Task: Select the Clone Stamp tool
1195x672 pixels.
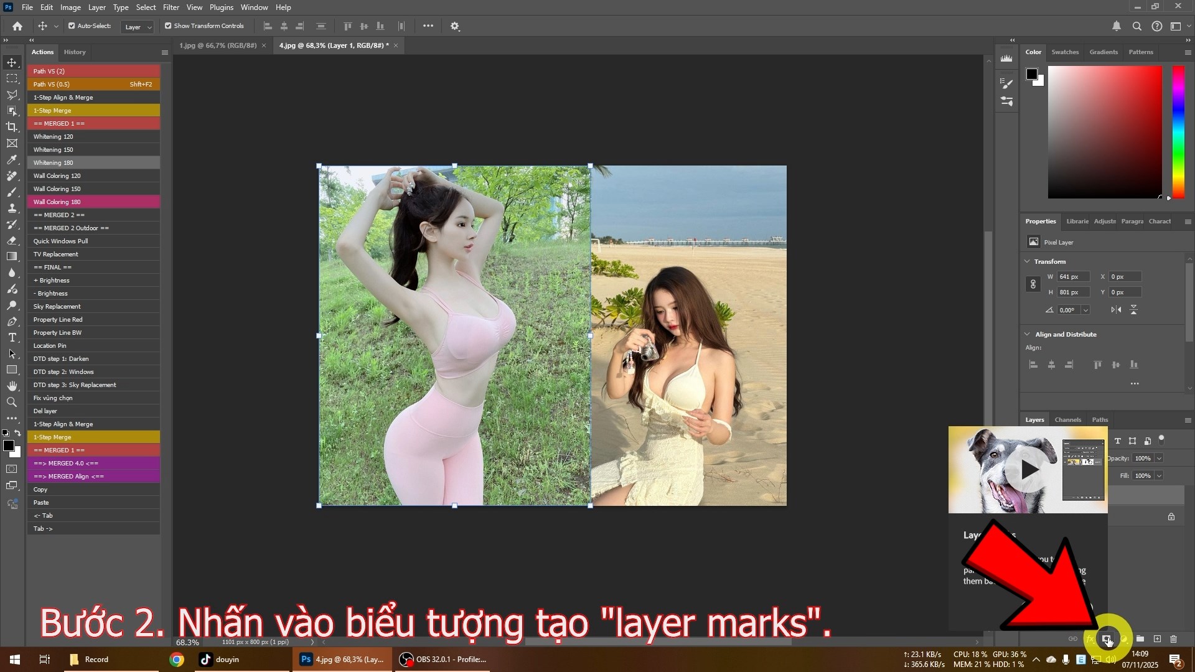Action: 12,208
